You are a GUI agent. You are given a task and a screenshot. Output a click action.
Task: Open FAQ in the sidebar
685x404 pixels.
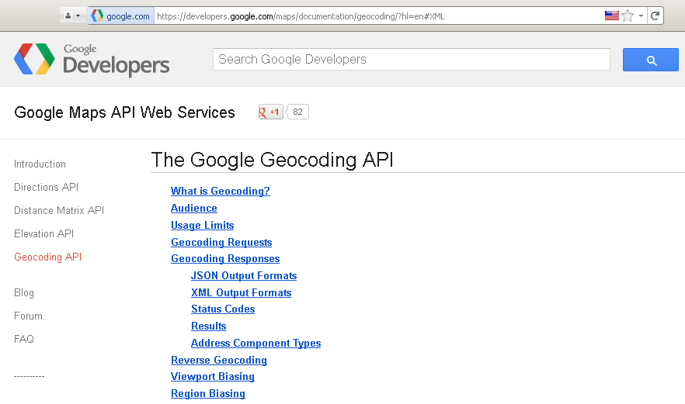pyautogui.click(x=24, y=339)
